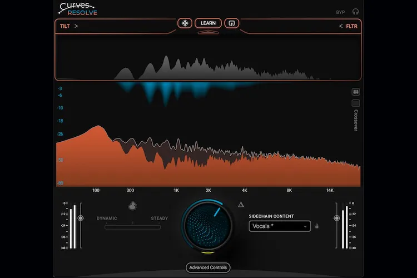Image resolution: width=417 pixels, height=278 pixels.
Task: Collapse the top panel handle under LEARN
Action: [208, 32]
